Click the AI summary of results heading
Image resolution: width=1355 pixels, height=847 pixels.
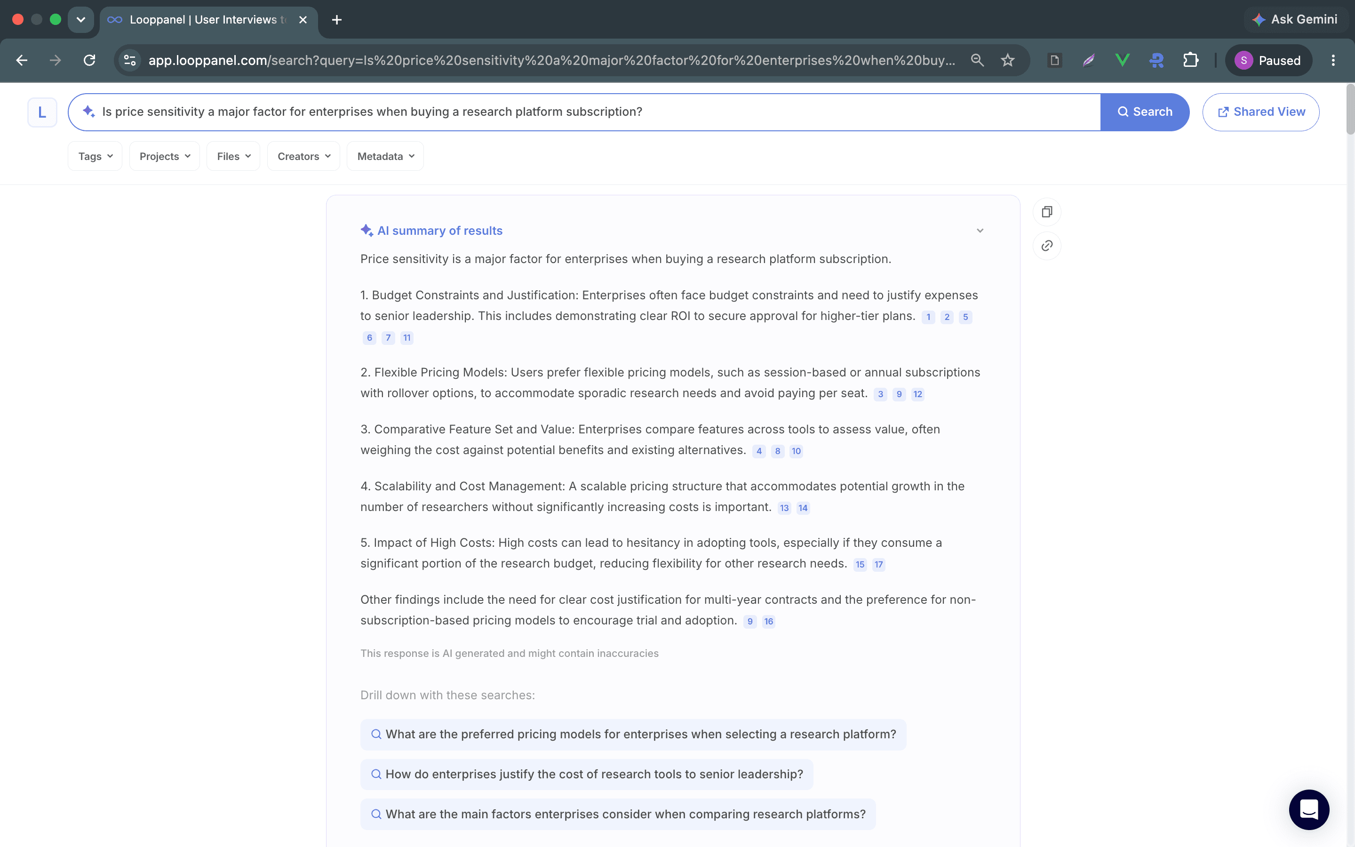click(439, 231)
